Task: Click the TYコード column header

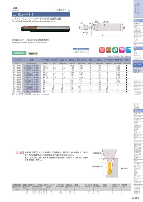Action: pos(17,60)
